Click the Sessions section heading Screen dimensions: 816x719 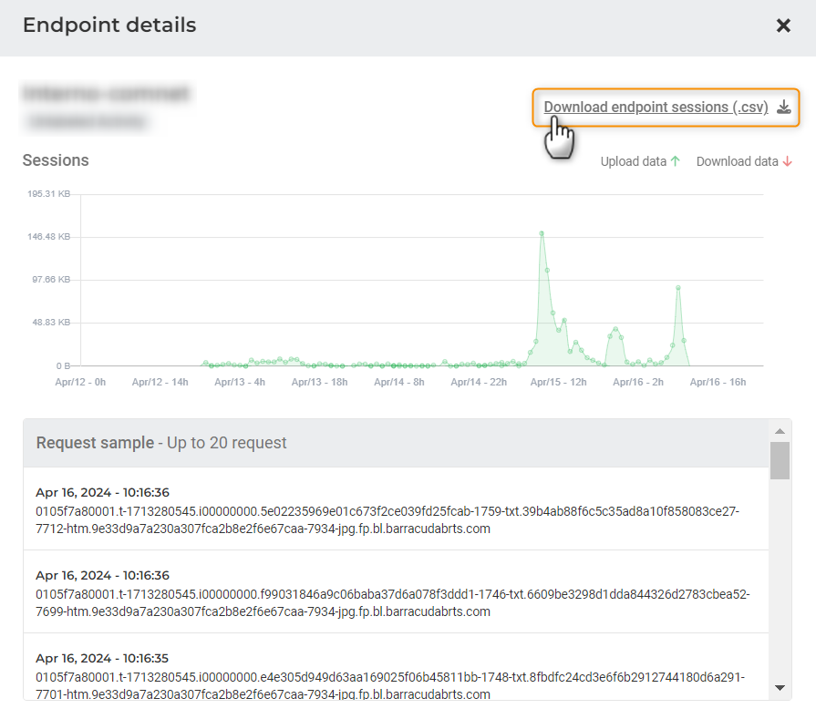point(56,160)
